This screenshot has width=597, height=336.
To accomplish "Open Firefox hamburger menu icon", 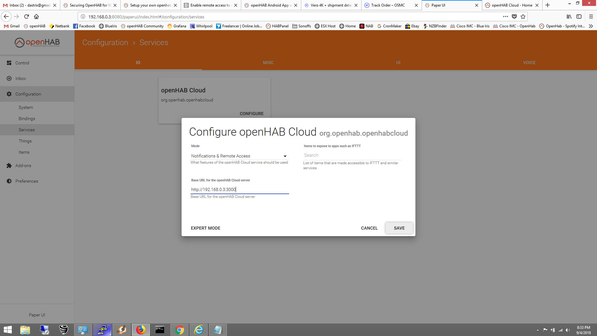I will (x=591, y=16).
